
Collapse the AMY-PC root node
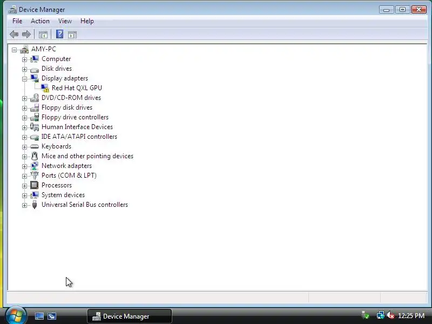point(14,50)
